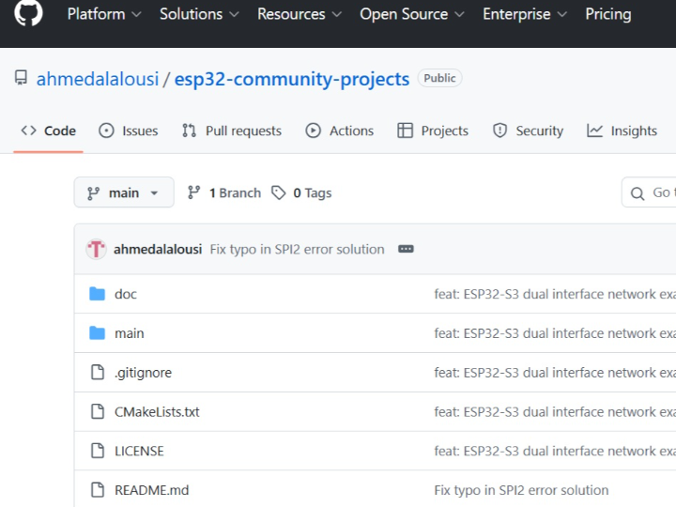Click the GitHub logo icon
The width and height of the screenshot is (676, 507).
[29, 13]
